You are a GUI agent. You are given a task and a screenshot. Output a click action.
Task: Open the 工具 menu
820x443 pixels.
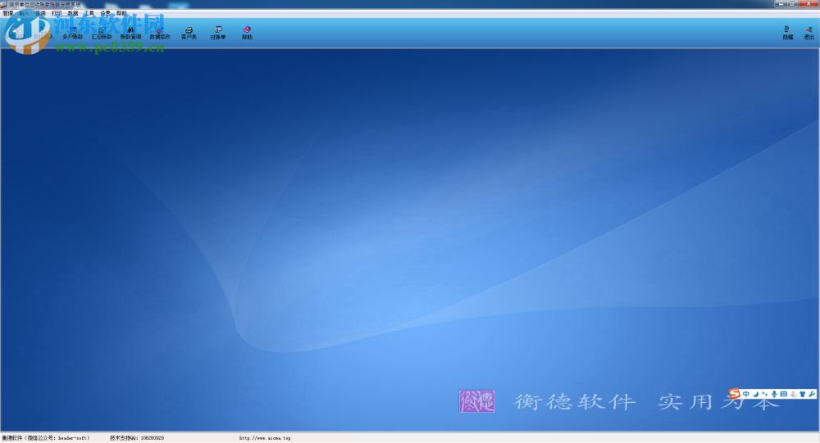coord(89,13)
